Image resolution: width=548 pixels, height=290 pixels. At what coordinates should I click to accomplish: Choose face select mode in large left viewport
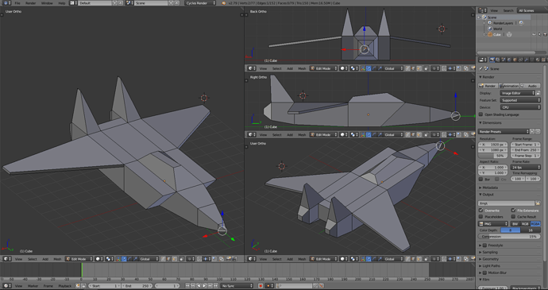[175, 259]
